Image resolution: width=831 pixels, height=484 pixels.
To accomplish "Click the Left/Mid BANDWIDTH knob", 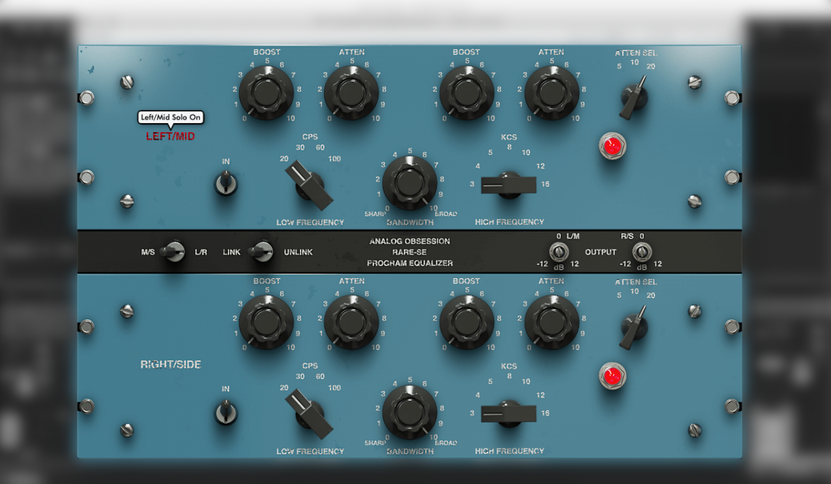I will 409,183.
